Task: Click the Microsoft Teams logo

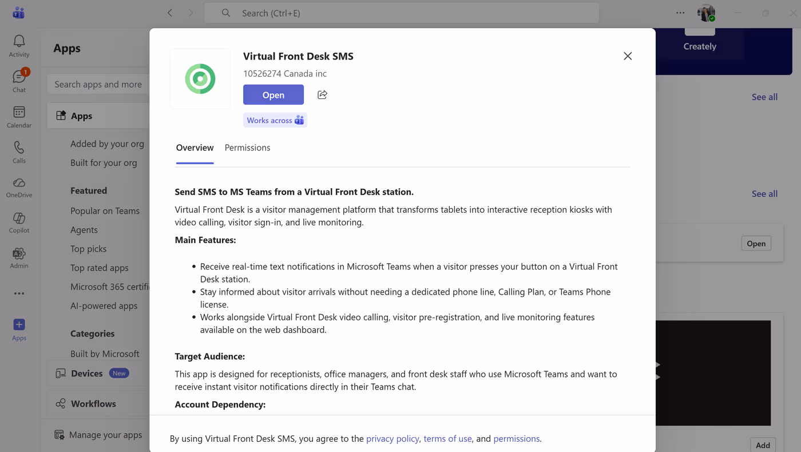Action: (18, 13)
